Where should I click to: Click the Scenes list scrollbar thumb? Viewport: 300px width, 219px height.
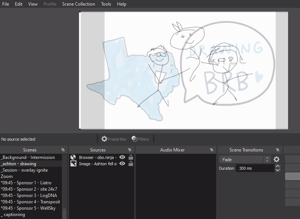pos(64,213)
